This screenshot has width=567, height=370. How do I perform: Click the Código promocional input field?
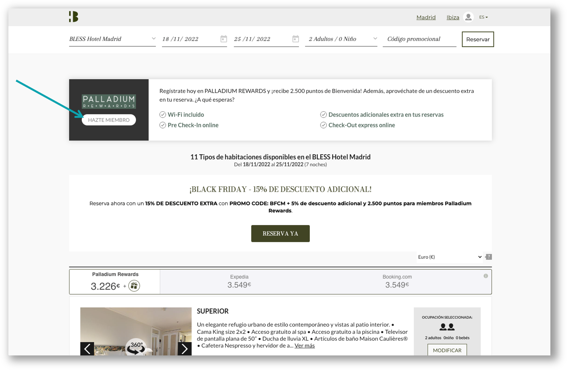coord(419,39)
